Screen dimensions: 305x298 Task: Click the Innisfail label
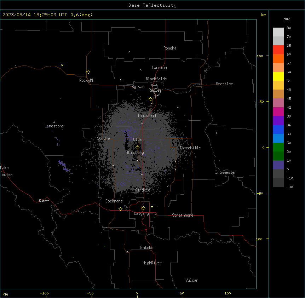coord(147,115)
